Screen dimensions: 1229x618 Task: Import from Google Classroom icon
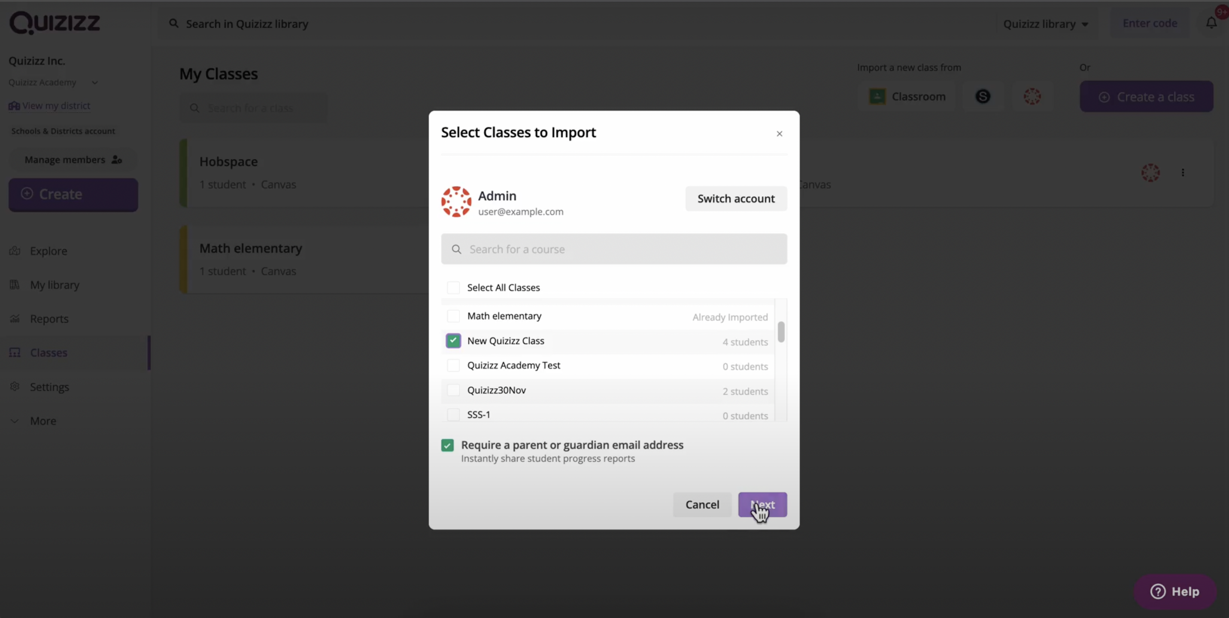pyautogui.click(x=877, y=97)
